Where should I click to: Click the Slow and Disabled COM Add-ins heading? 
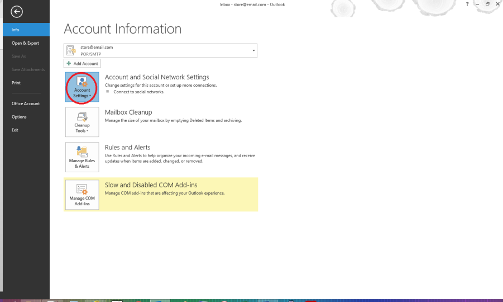coord(151,185)
